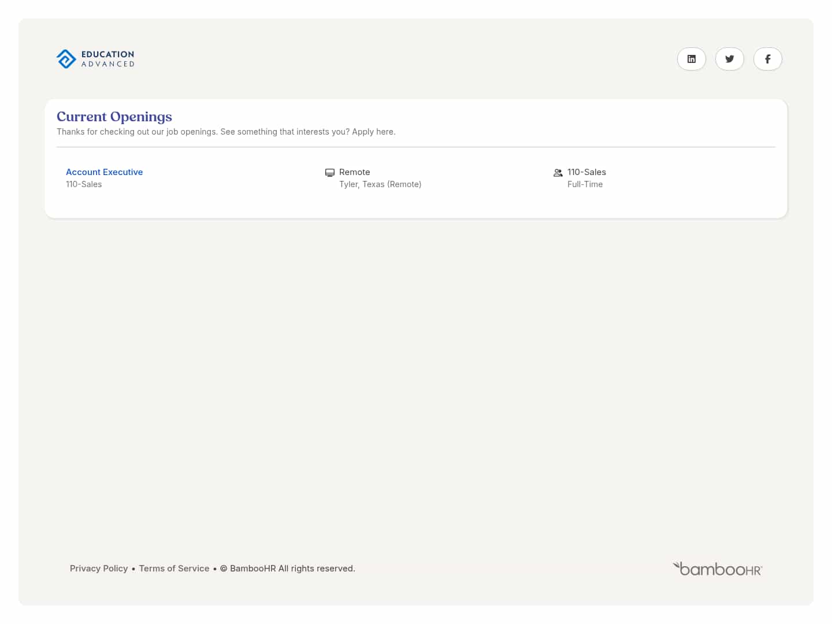Open the Terms of Service link

tap(174, 569)
